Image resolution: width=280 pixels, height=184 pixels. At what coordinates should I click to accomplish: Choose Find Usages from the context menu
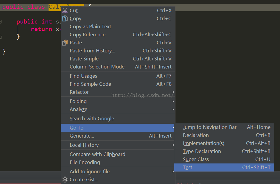(x=83, y=76)
